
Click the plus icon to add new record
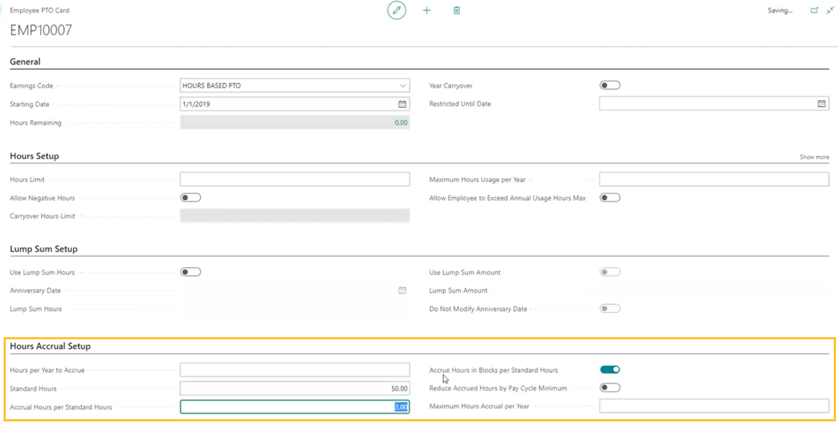[x=427, y=10]
